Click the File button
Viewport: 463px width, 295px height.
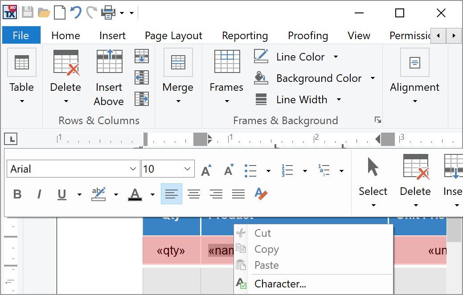pyautogui.click(x=21, y=35)
